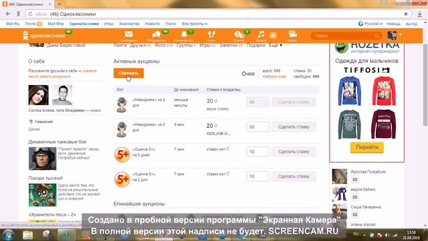Image resolution: width=428 pixels, height=241 pixels.
Task: Open Ratings icon with green badge
Action: (239, 35)
